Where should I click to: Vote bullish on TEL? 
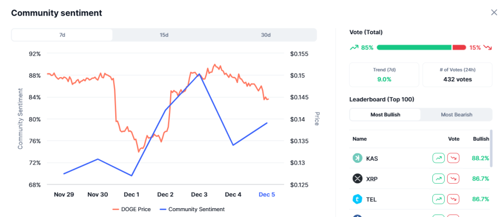pos(438,199)
